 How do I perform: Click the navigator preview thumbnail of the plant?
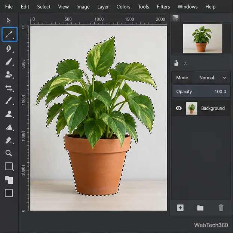[203, 39]
